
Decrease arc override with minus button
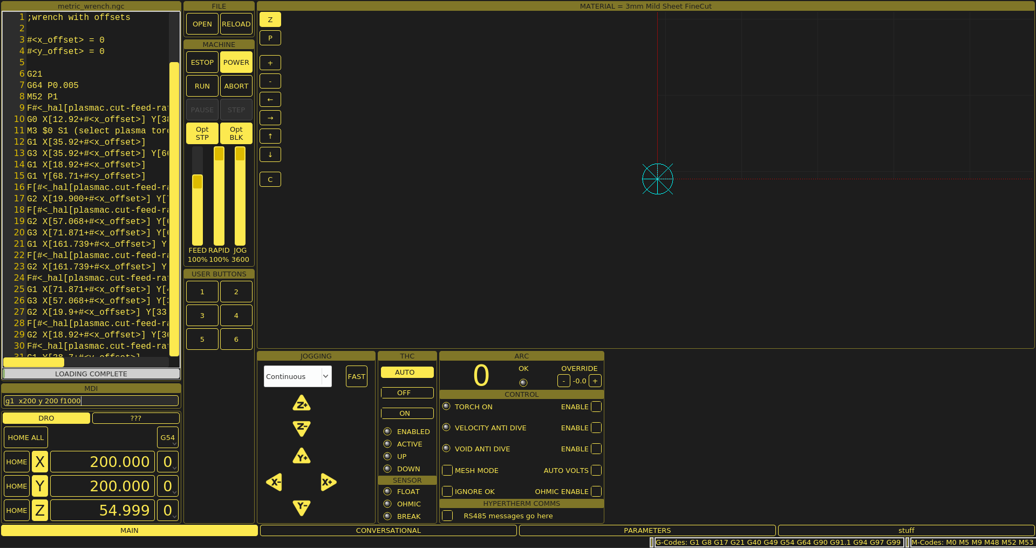(564, 381)
